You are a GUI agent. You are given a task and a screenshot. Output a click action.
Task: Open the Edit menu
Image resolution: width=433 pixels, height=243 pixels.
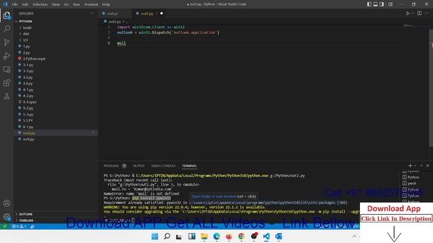pos(25,4)
